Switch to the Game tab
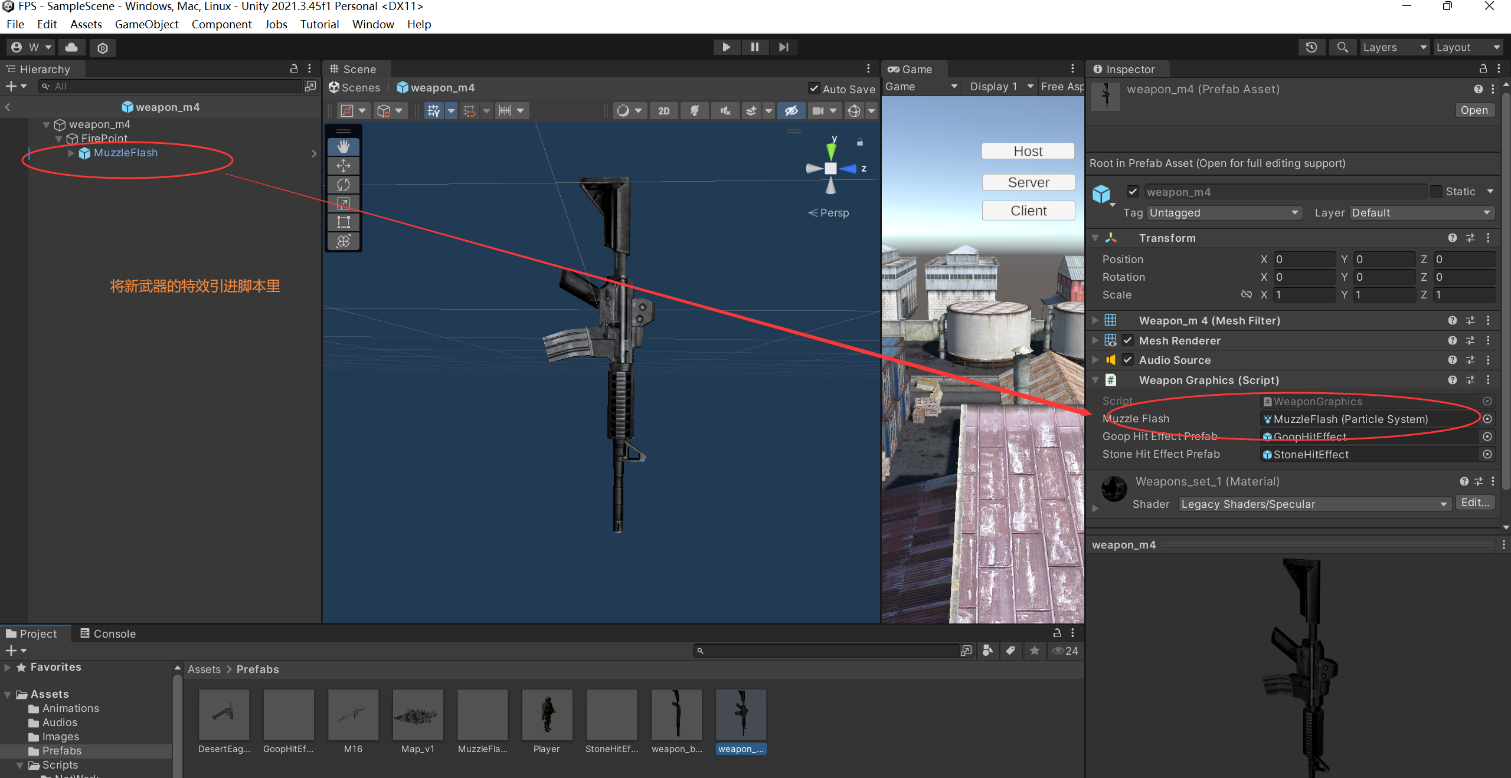 910,69
